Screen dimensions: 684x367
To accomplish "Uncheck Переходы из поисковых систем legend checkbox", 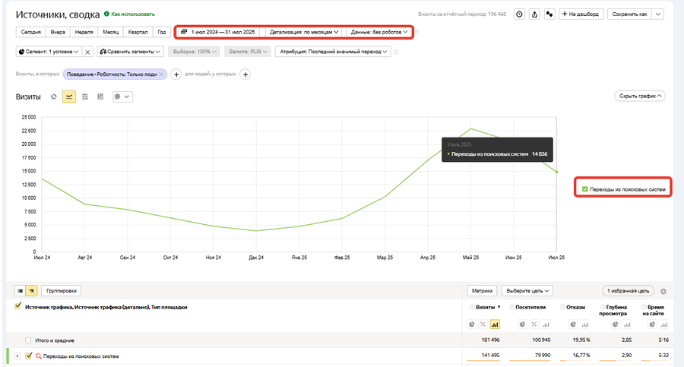I will [585, 189].
